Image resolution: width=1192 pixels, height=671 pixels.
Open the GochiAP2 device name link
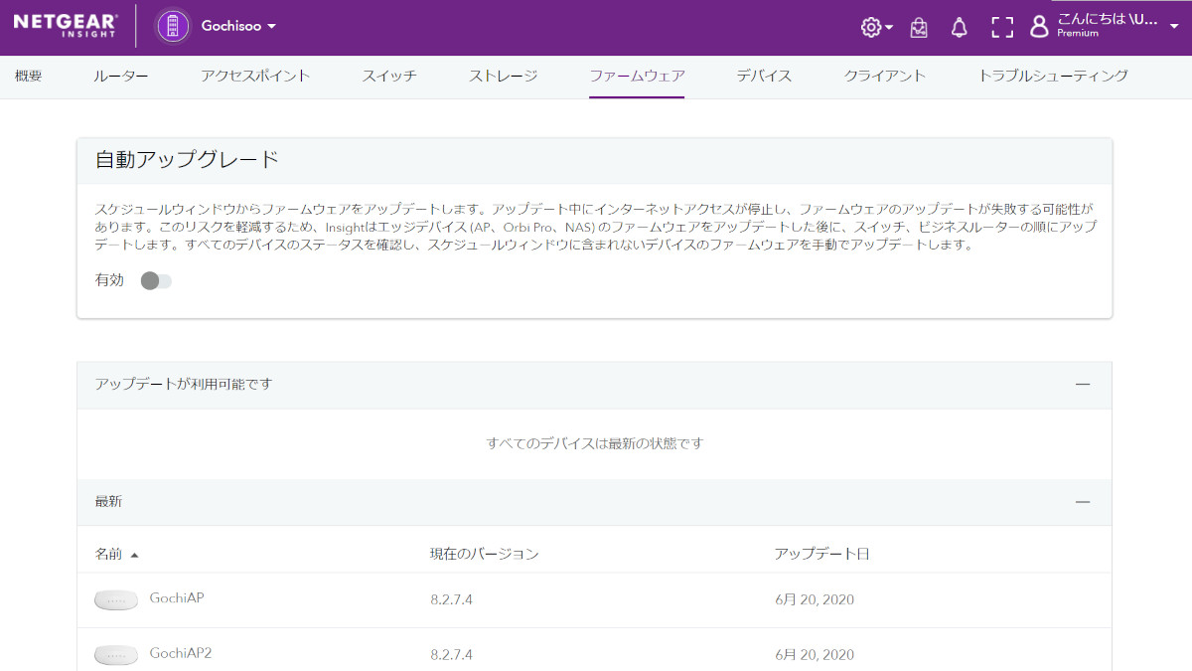point(181,653)
